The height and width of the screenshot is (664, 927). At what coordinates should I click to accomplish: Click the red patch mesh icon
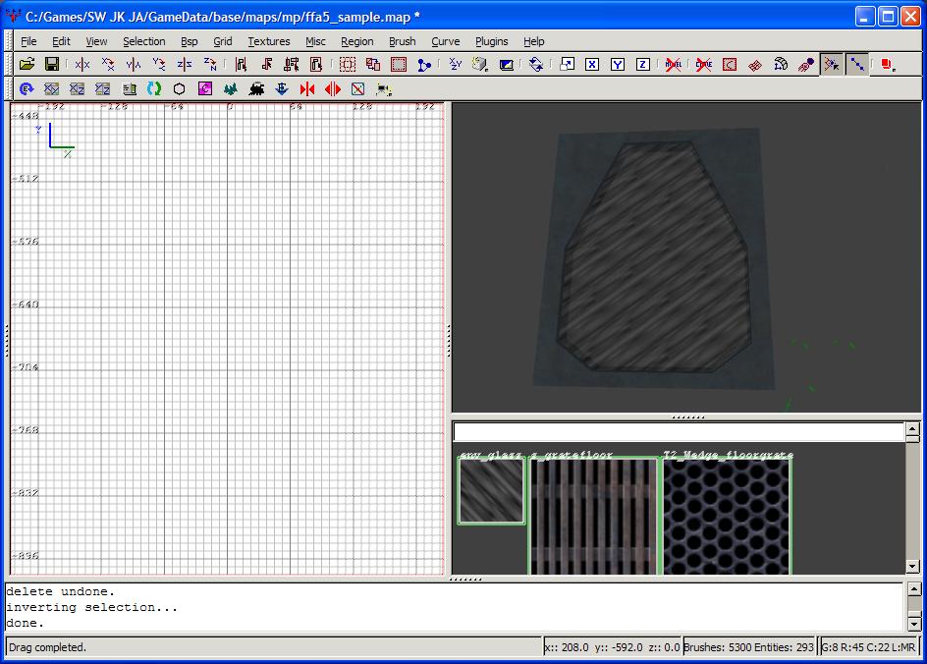[x=755, y=64]
